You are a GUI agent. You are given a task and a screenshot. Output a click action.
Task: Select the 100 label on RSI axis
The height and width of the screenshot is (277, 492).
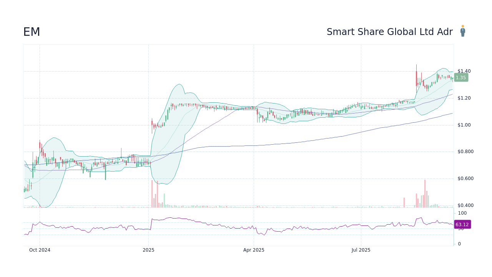(x=462, y=213)
